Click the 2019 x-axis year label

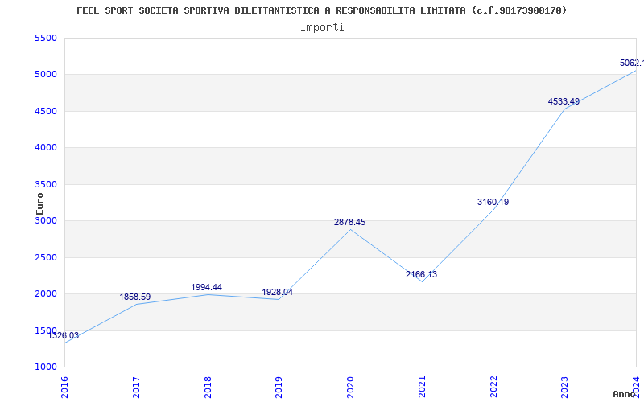[279, 387]
